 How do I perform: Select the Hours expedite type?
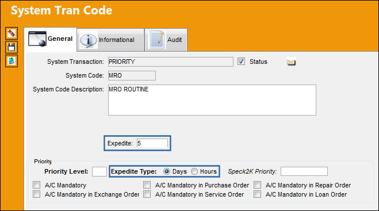(x=194, y=171)
